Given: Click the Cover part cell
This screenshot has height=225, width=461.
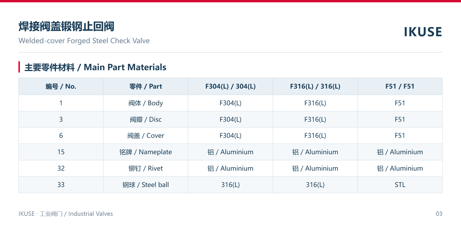Looking at the screenshot, I should coord(146,136).
